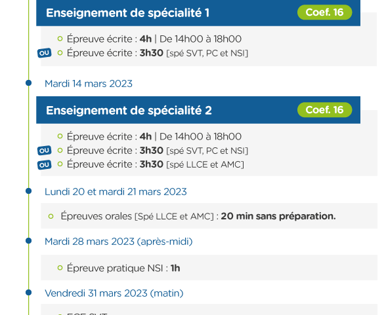Image resolution: width=386 pixels, height=315 pixels.
Task: Click the Mardi 28 mars 2023 timeline dot
Action: [29, 240]
